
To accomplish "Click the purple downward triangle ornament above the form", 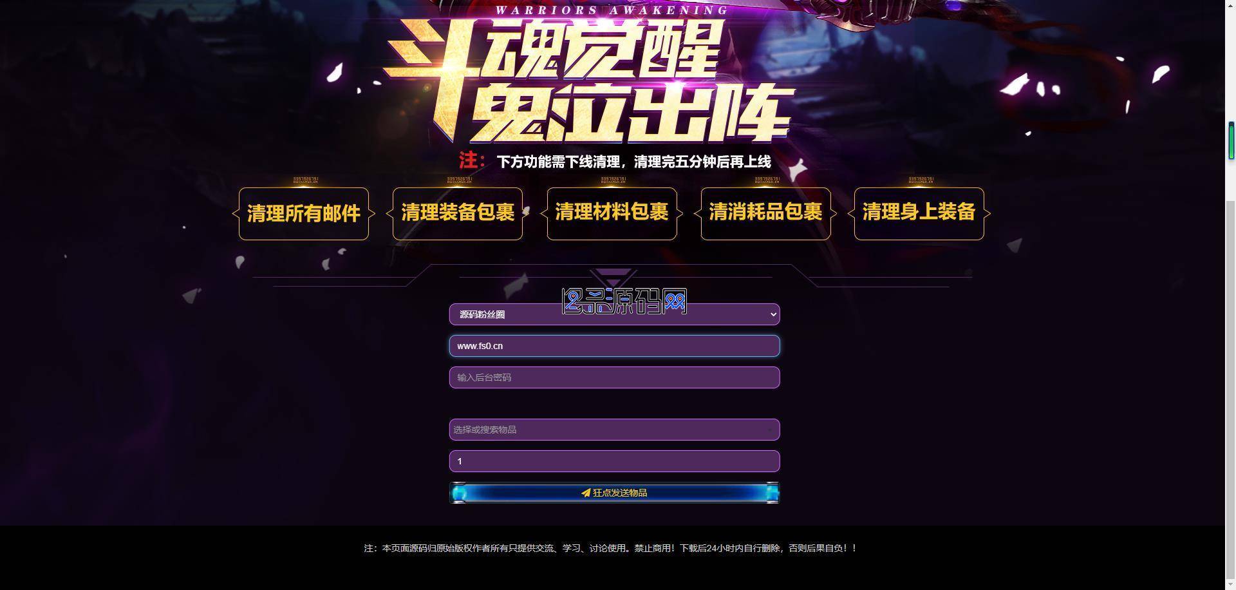I will (x=612, y=278).
